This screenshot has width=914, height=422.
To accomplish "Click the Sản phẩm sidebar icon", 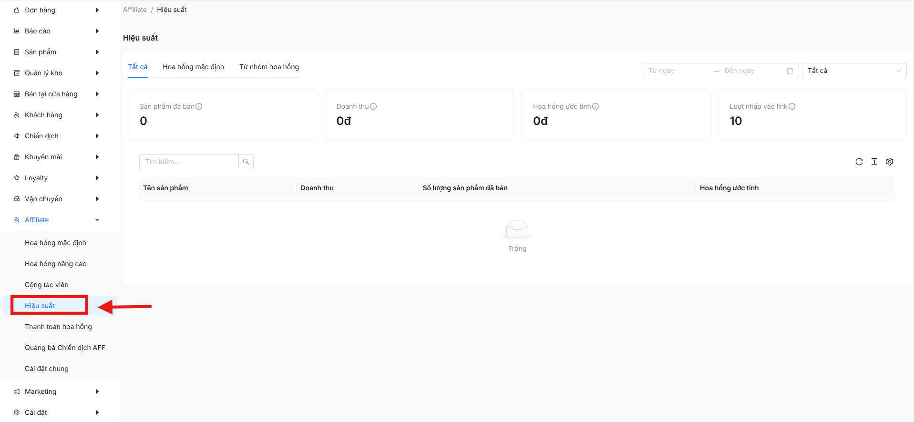I will (x=17, y=52).
